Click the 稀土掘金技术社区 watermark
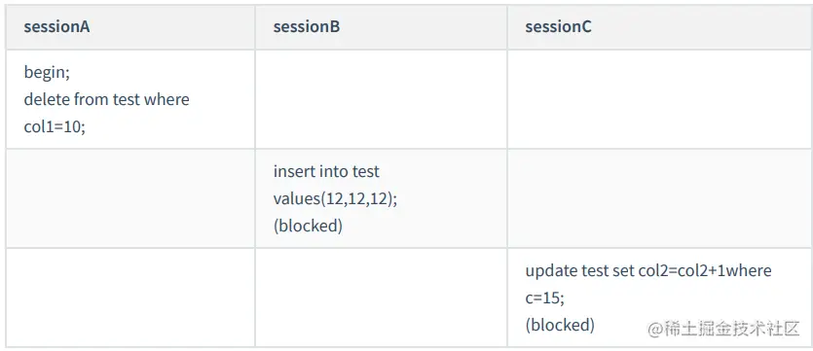The width and height of the screenshot is (813, 351). pos(724,330)
